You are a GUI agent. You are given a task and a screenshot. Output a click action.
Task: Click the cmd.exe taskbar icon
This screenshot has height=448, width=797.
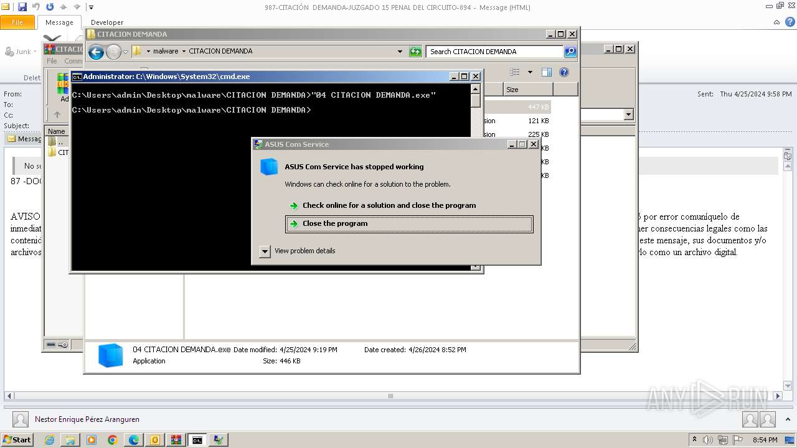[x=197, y=440]
